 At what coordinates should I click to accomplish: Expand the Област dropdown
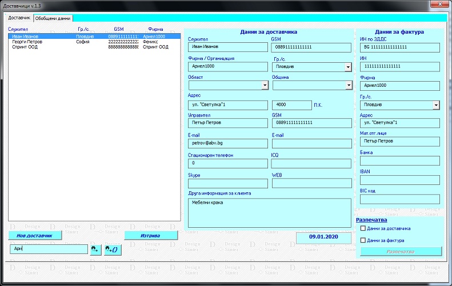click(265, 86)
